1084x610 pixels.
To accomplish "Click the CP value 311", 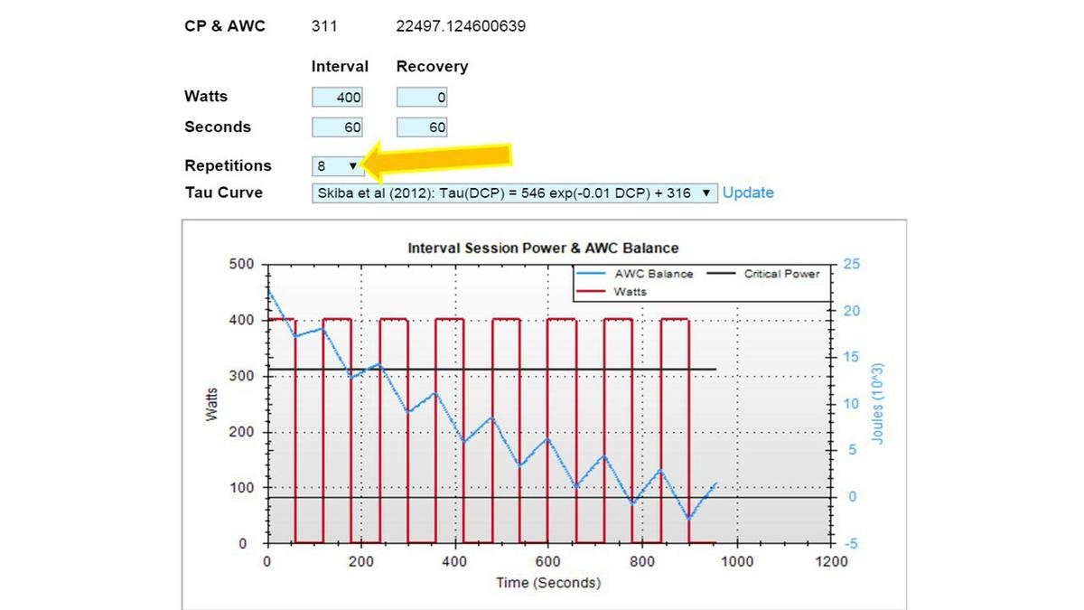I will pyautogui.click(x=323, y=26).
